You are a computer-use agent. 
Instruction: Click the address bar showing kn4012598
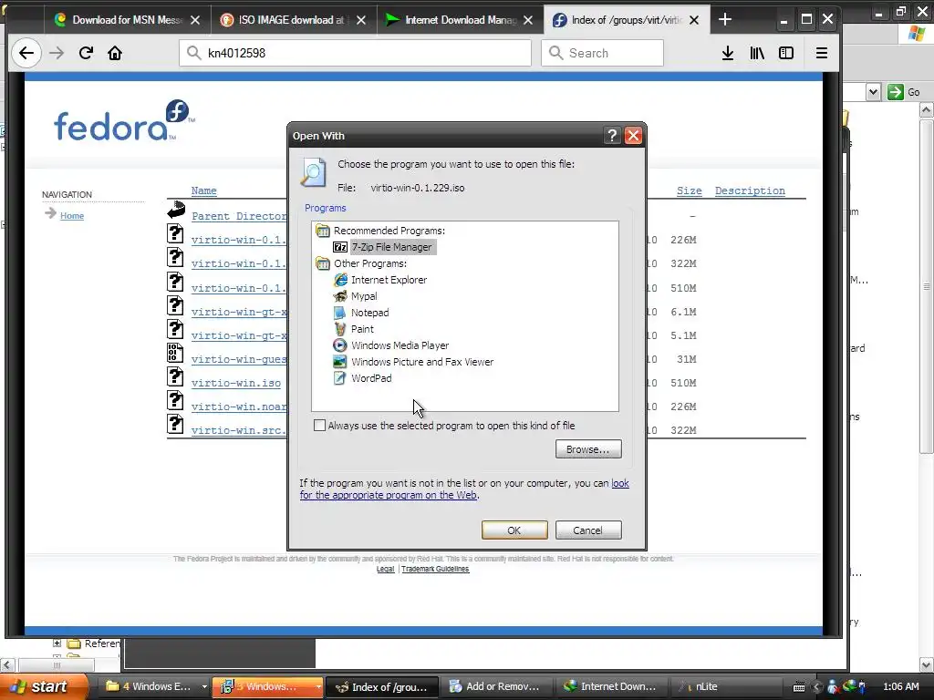pyautogui.click(x=355, y=53)
